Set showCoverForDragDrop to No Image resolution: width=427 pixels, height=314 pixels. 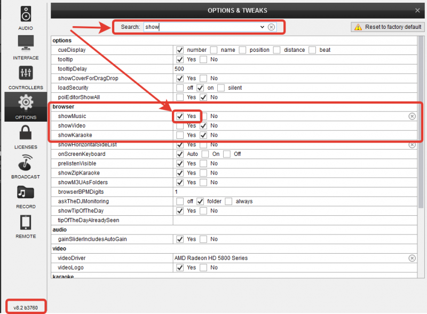pos(203,78)
